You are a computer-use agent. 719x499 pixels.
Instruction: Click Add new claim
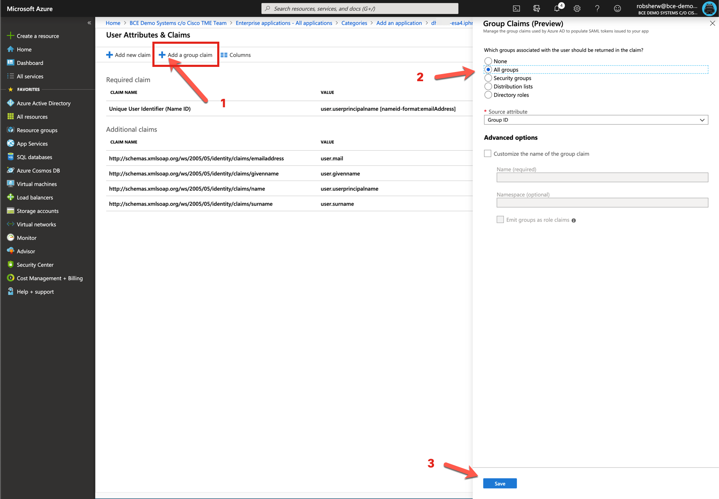point(128,55)
